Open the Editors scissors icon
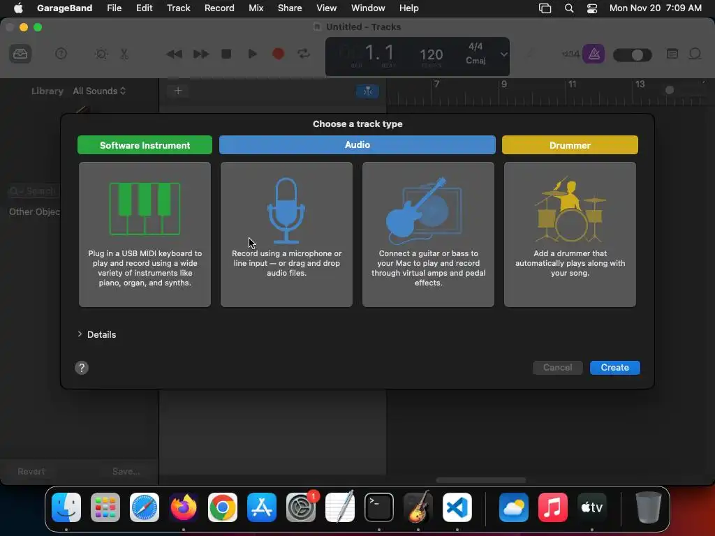 coord(124,54)
